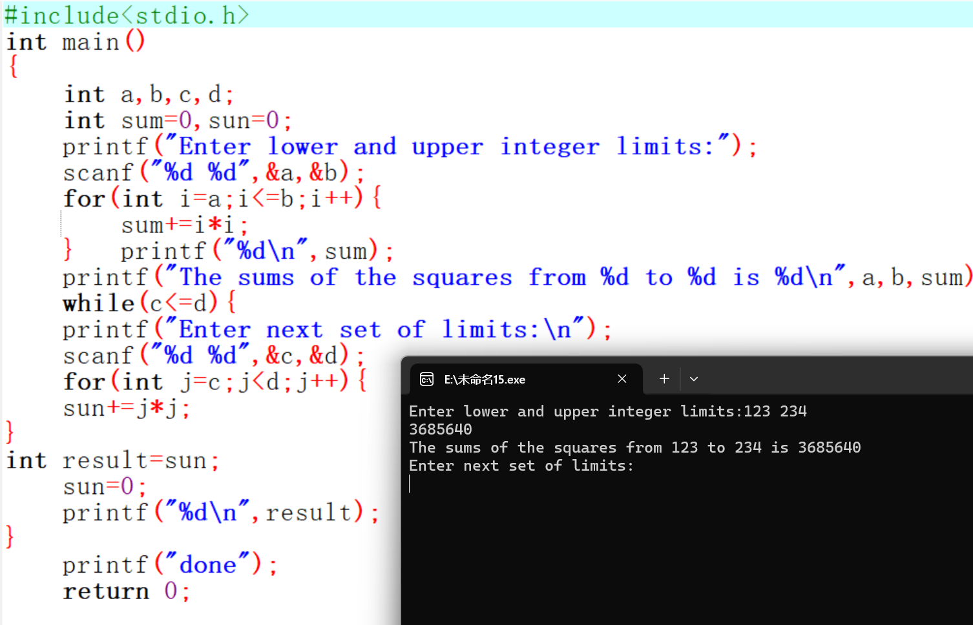Click the 'return 0;' statement
The image size is (973, 625).
pos(127,591)
